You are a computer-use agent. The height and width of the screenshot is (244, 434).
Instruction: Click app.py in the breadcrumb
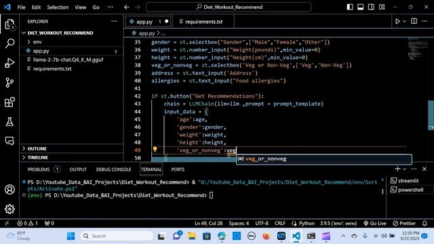pyautogui.click(x=146, y=33)
